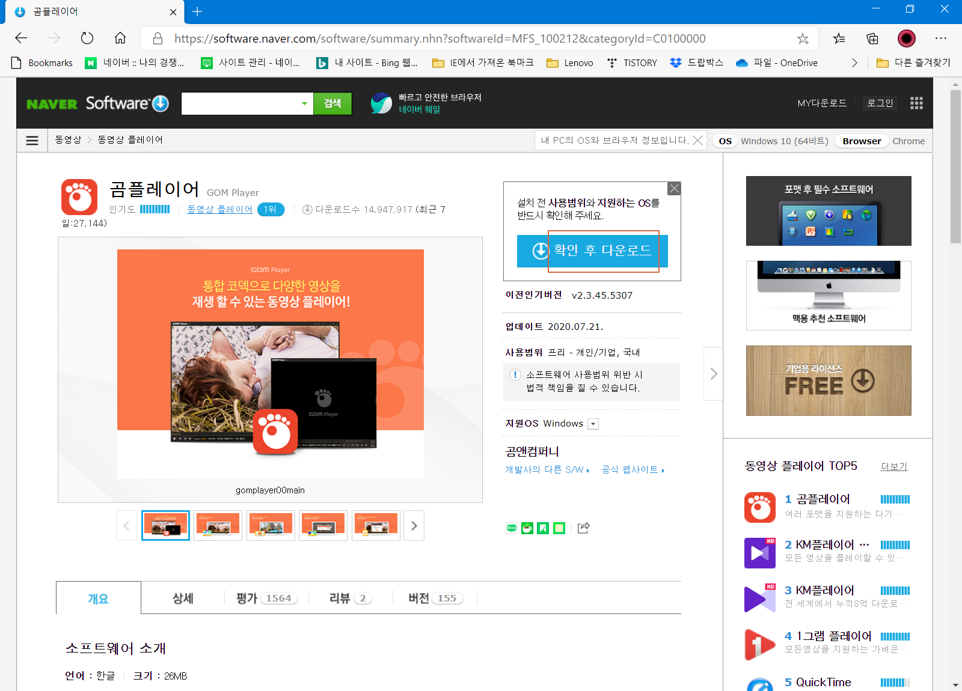The image size is (962, 691).
Task: Open the browser profile avatar
Action: (x=907, y=38)
